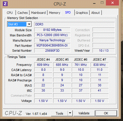Click the 685 MHz frequency cell
The height and width of the screenshot is (121, 123).
pos(62,65)
